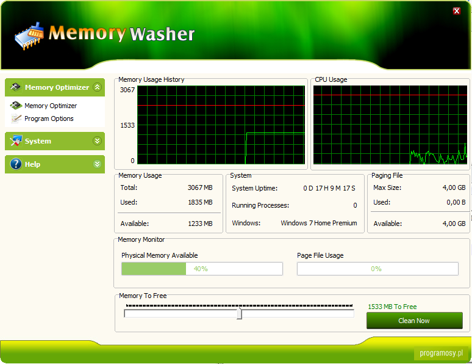Click the Memory Optimizer header chip icon
472x364 pixels.
16,87
